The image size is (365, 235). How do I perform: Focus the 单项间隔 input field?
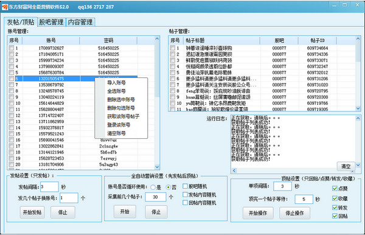[282, 186]
